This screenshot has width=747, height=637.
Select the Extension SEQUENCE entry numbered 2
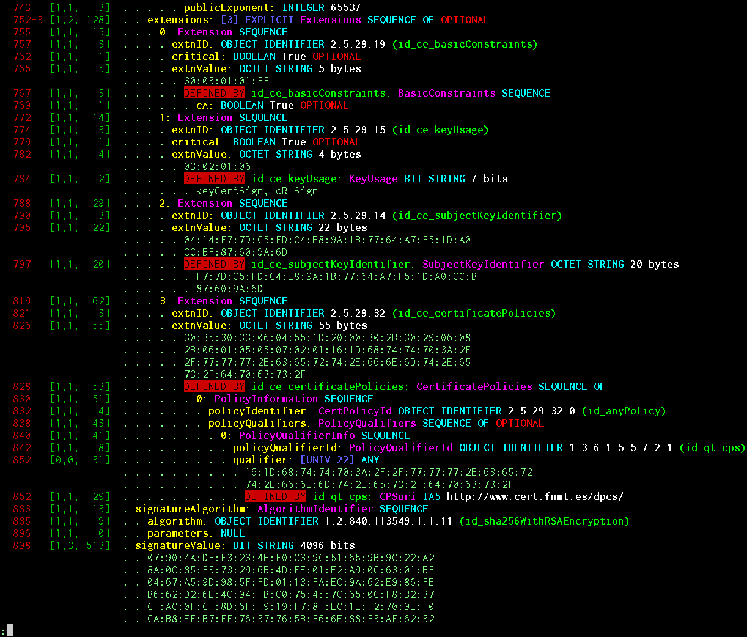click(235, 203)
